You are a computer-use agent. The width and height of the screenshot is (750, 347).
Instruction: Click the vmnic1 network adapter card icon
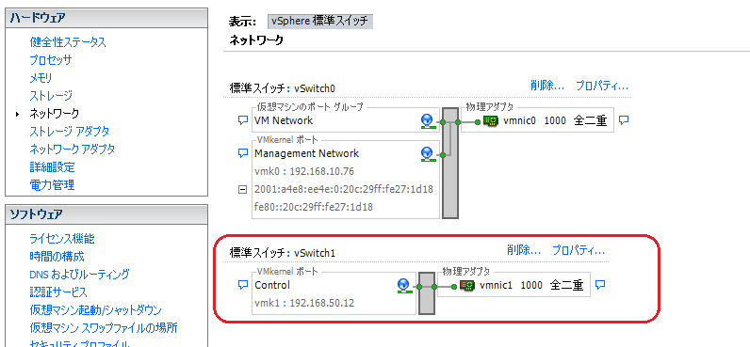pyautogui.click(x=466, y=286)
